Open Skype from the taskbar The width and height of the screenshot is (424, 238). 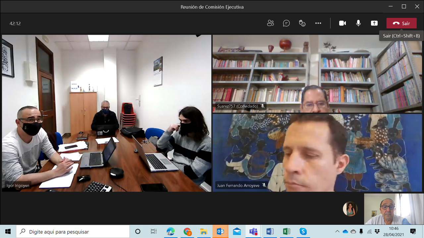pos(303,231)
